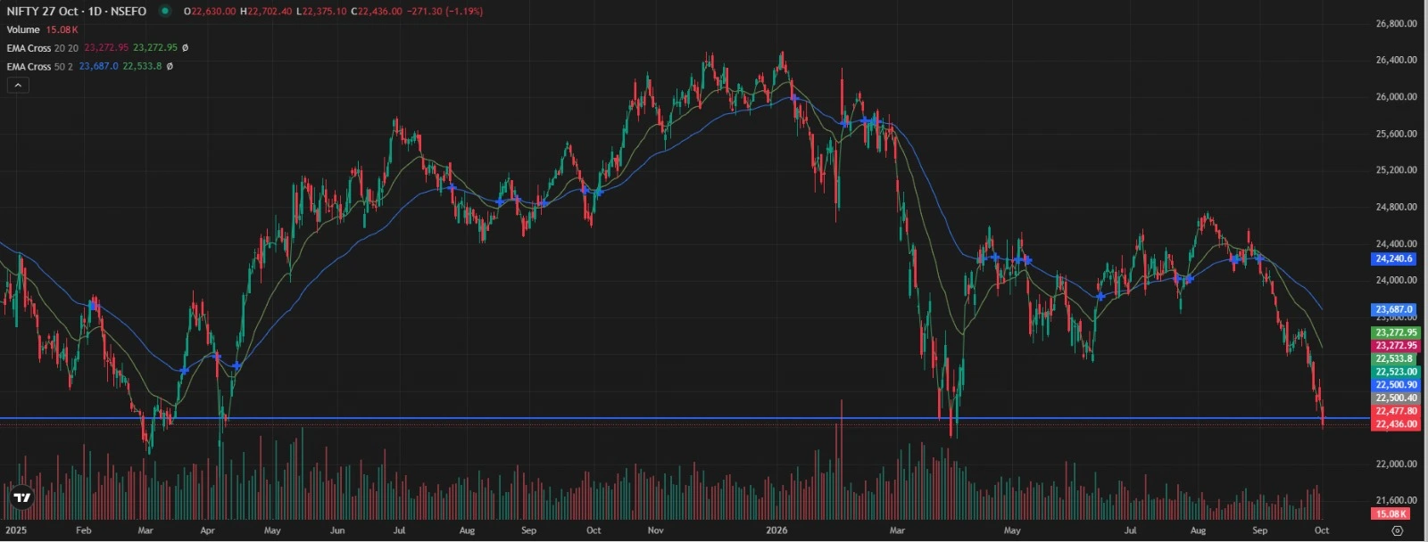Click the red 15.08K volume legend value

62,29
